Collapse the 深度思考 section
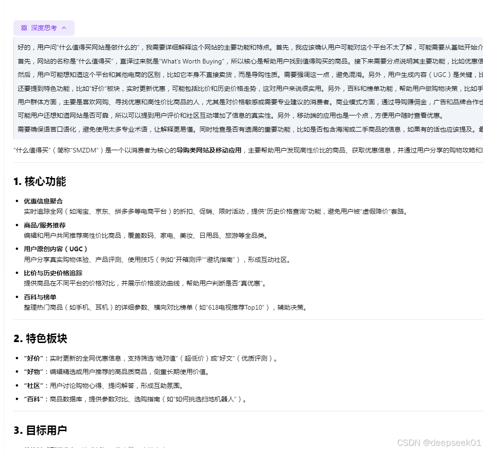The image size is (483, 451). [44, 28]
